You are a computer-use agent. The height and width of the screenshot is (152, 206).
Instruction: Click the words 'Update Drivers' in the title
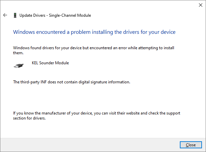coord(32,15)
